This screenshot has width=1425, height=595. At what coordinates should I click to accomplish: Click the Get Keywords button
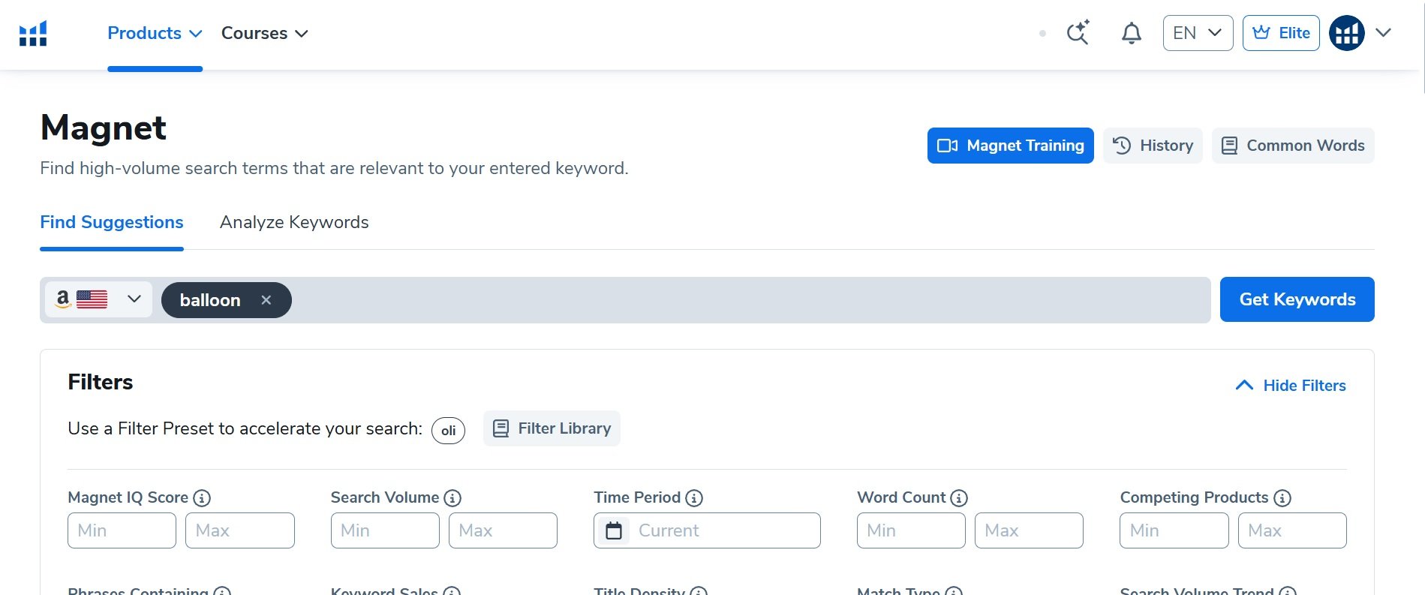1297,299
